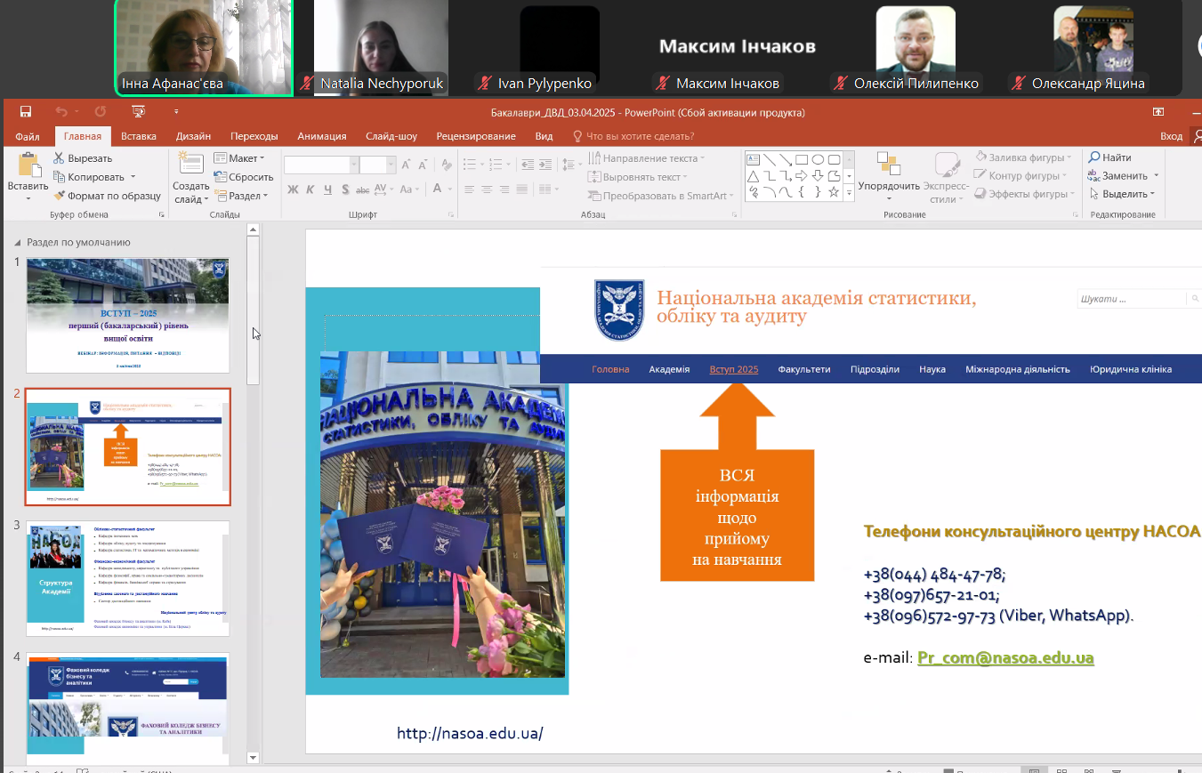The height and width of the screenshot is (773, 1202).
Task: Click the Find (Найти) magnifier icon
Action: click(1094, 157)
